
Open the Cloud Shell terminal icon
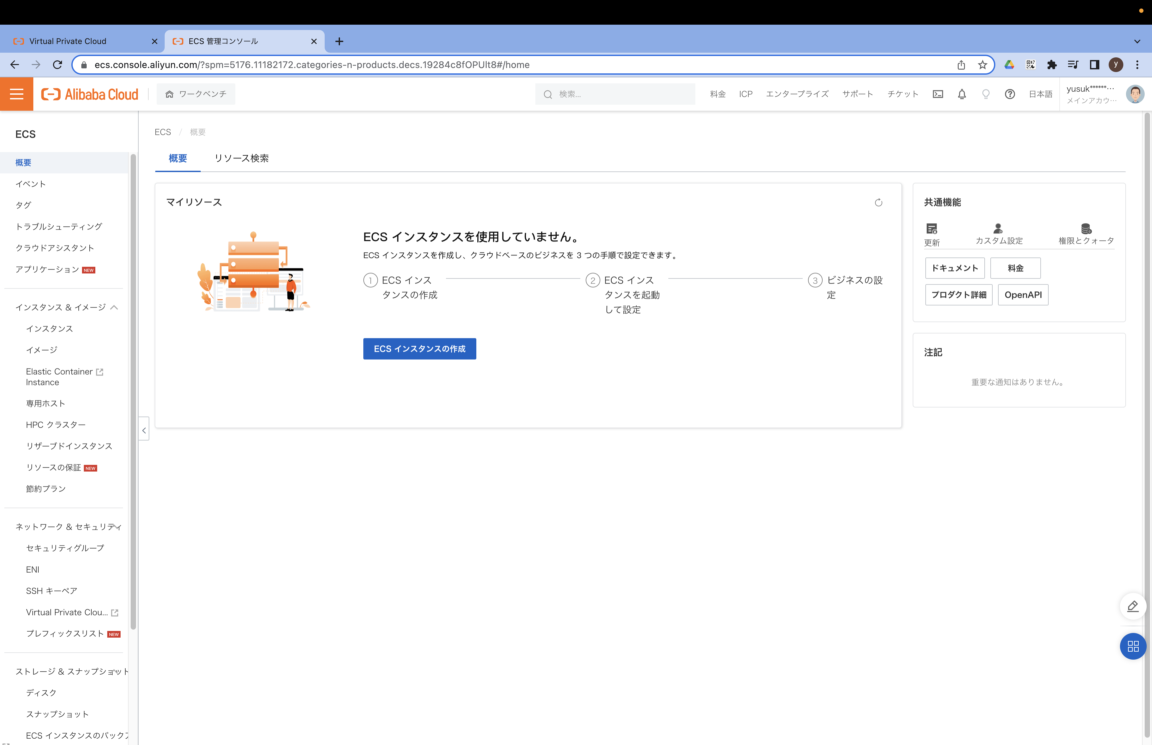click(937, 94)
